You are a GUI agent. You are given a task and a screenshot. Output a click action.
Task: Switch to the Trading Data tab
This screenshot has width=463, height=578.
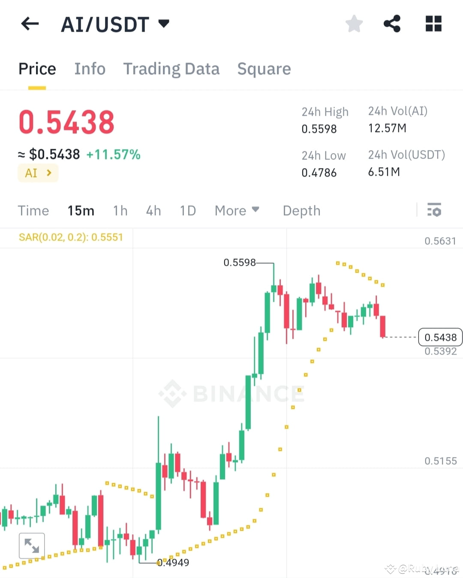pos(171,69)
